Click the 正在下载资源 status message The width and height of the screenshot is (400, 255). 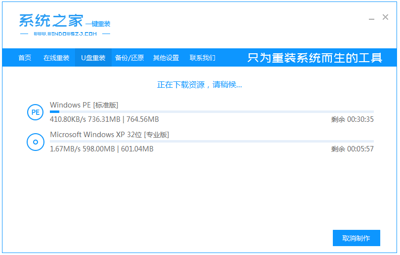tap(200, 85)
